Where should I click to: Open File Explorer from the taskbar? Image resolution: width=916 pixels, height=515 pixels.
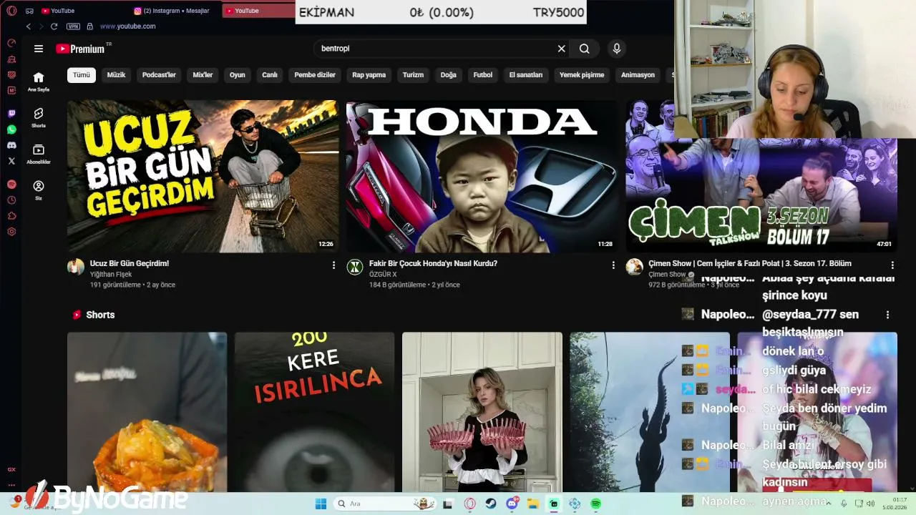click(533, 504)
